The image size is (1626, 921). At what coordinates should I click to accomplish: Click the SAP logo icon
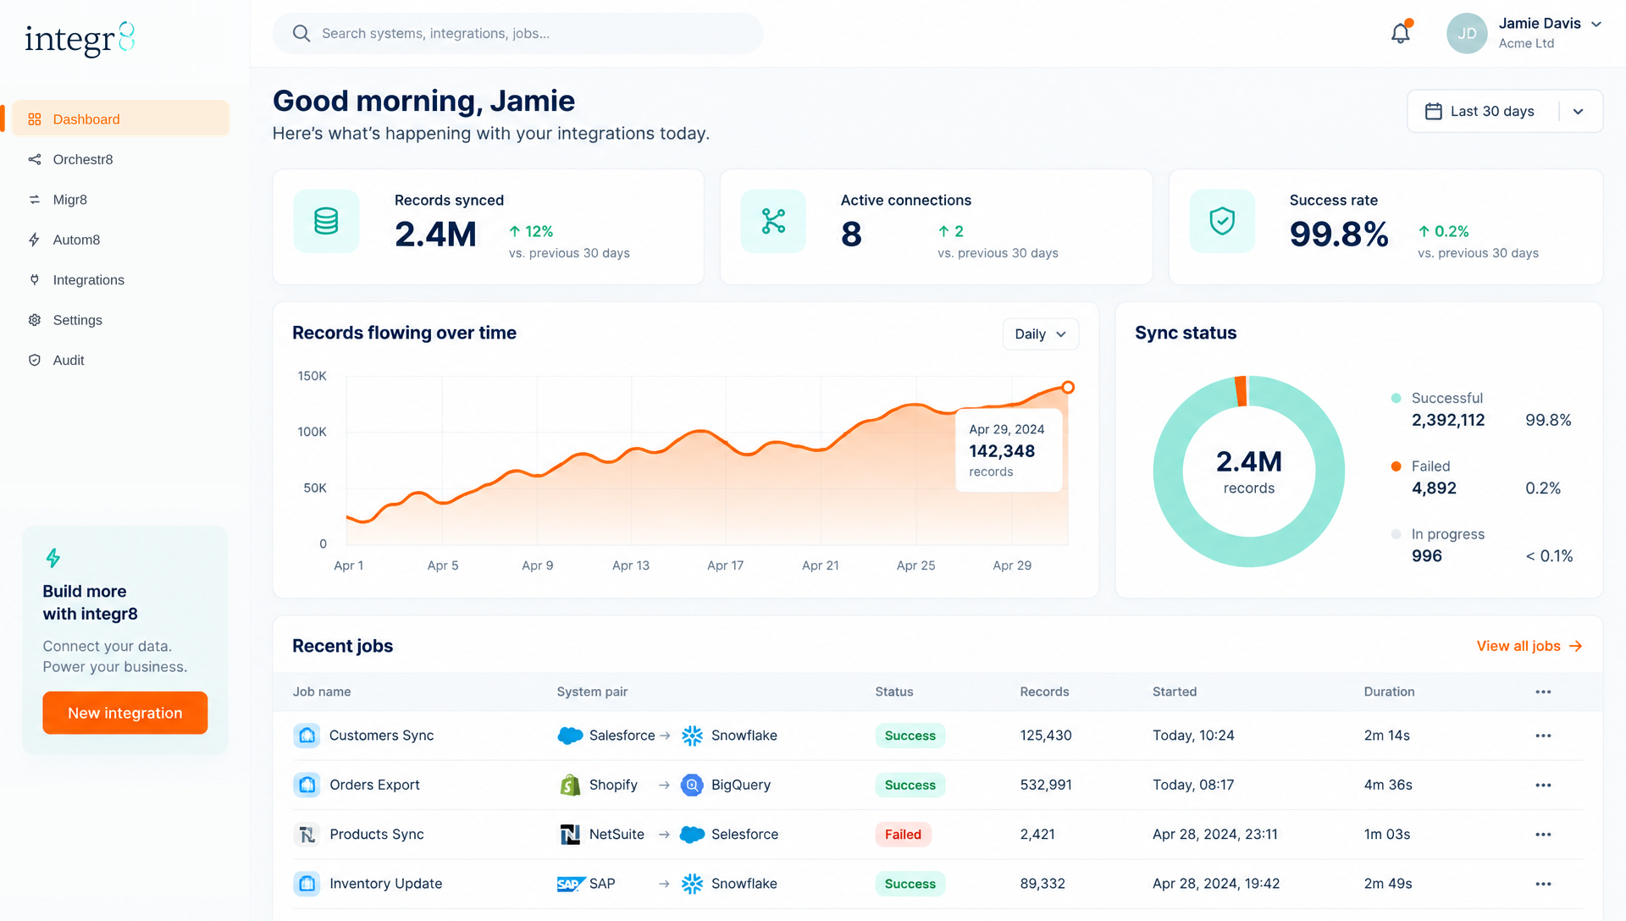click(571, 884)
